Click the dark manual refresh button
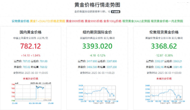190x110 pixels. [x=116, y=12]
